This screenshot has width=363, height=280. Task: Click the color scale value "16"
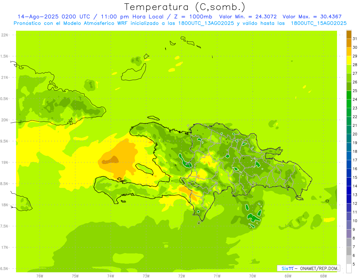355,169
